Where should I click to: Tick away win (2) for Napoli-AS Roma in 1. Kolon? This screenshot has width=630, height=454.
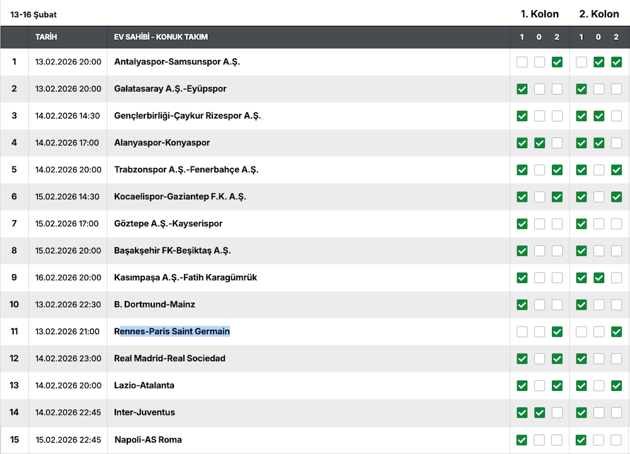(557, 440)
